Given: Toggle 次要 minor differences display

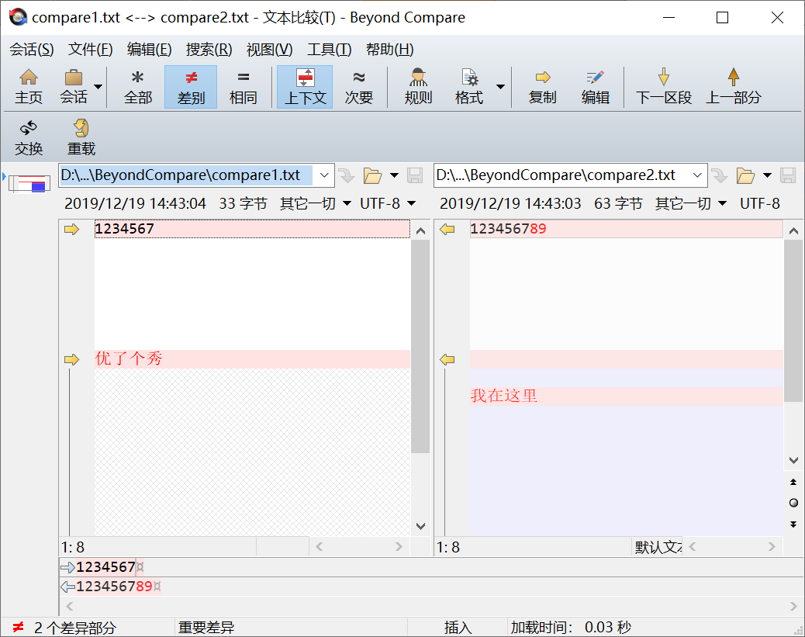Looking at the screenshot, I should tap(359, 85).
